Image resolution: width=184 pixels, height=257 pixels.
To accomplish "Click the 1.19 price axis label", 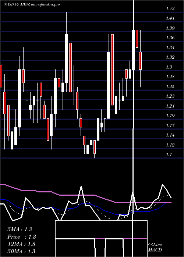I will (170, 116).
